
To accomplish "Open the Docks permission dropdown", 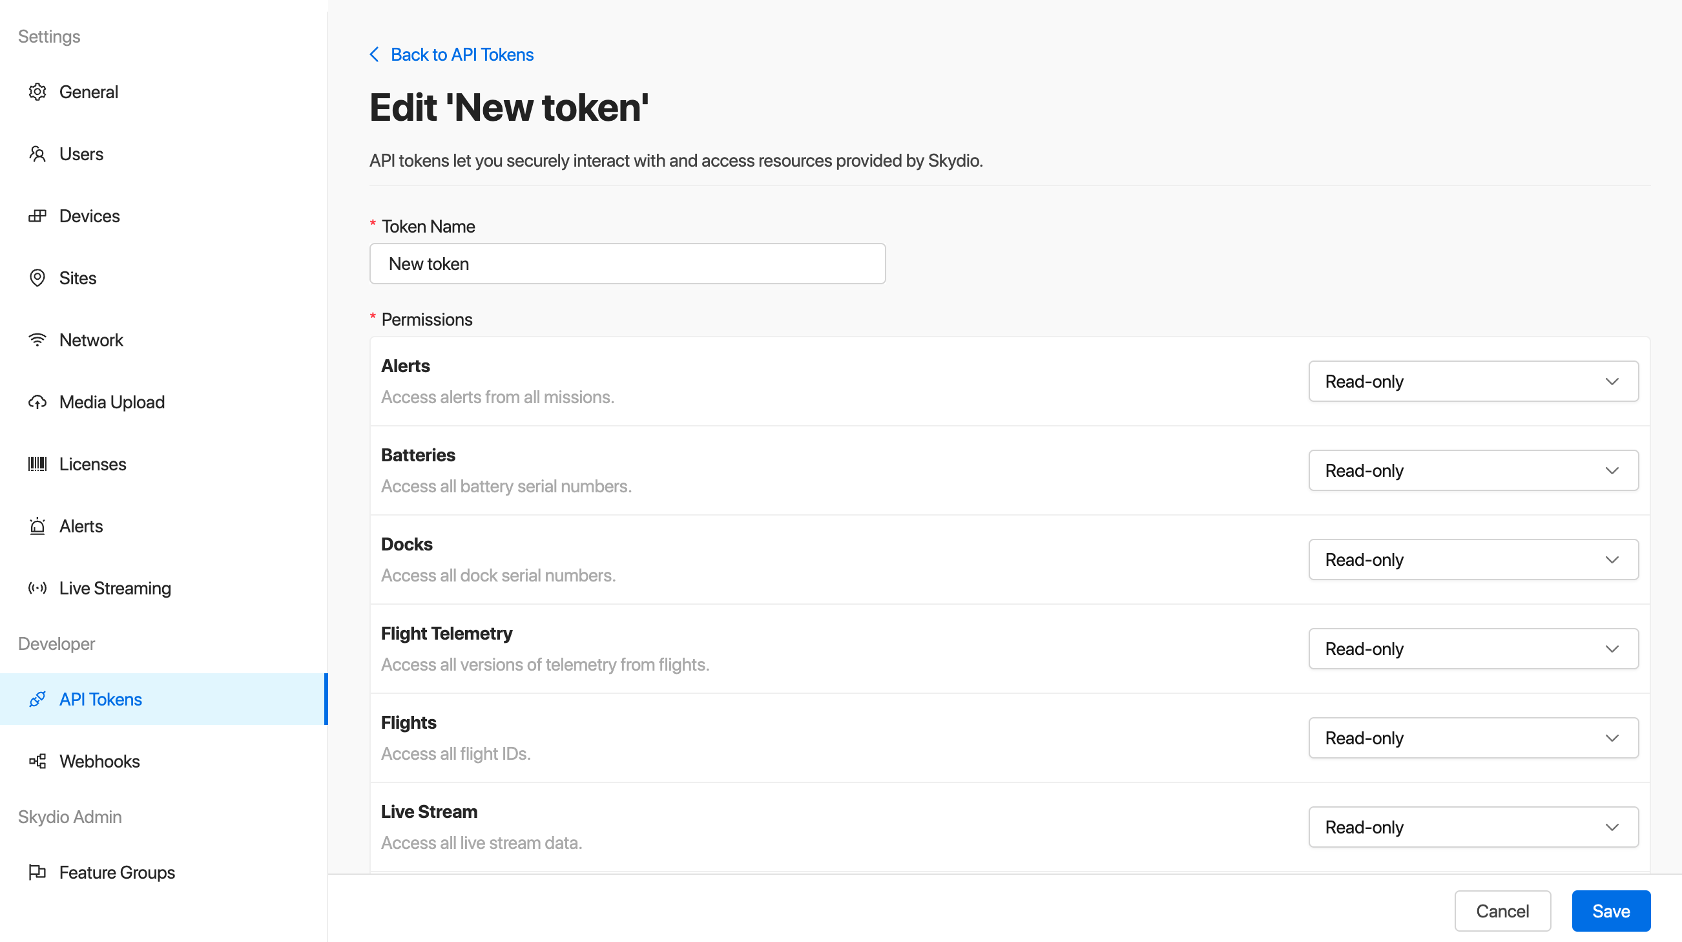I will pyautogui.click(x=1473, y=560).
